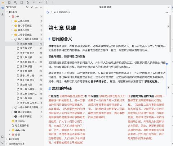The height and width of the screenshot is (146, 173).
Task: Close the 第七章 思维 tab
Action: tap(168, 7)
